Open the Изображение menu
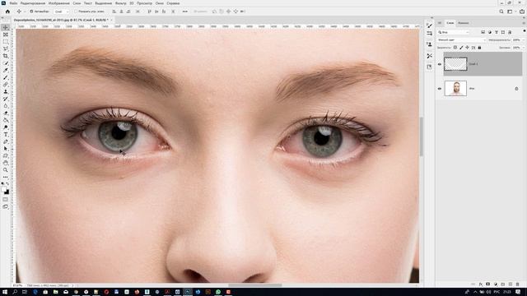This screenshot has height=296, width=527. tap(58, 3)
